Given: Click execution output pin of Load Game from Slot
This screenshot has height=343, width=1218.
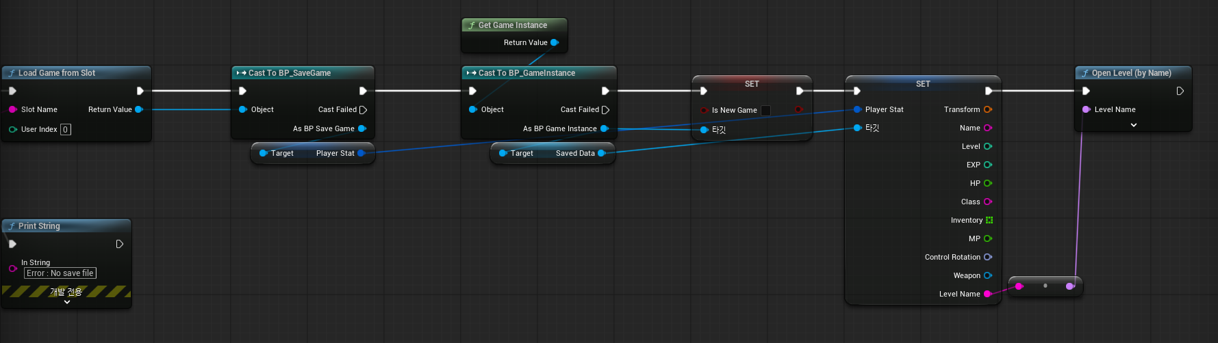Looking at the screenshot, I should click(140, 91).
